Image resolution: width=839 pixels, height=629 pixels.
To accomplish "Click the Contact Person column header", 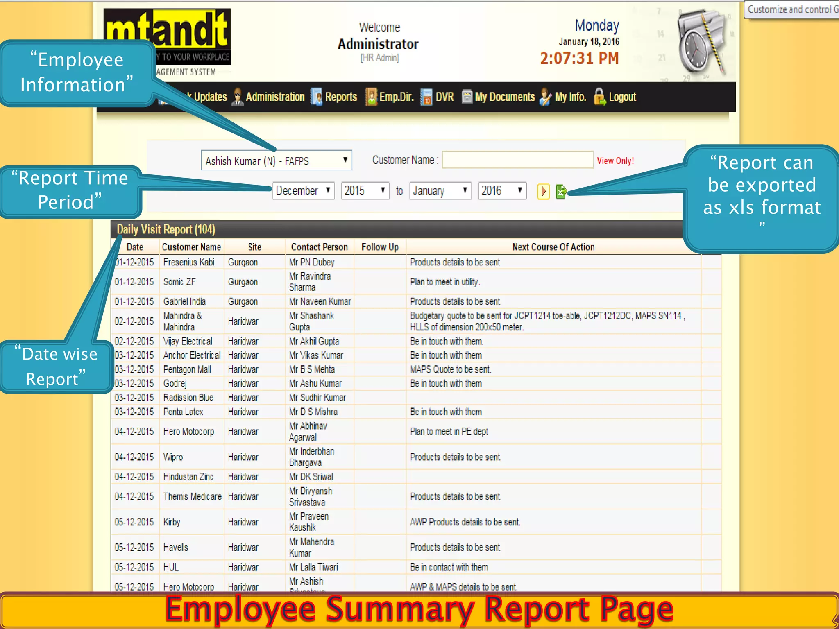I will 320,247.
